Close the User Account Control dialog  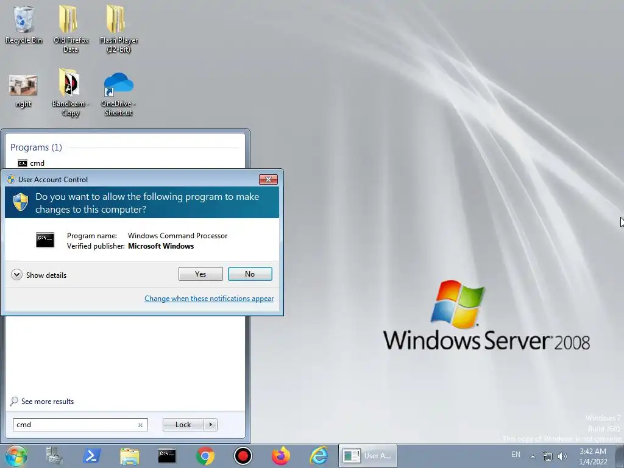(x=268, y=180)
